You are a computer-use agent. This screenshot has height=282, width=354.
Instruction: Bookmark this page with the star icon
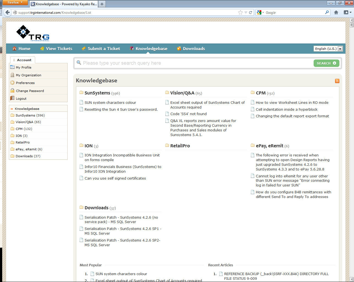[x=240, y=12]
